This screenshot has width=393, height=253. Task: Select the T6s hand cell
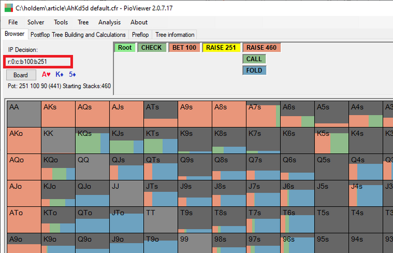click(297, 220)
